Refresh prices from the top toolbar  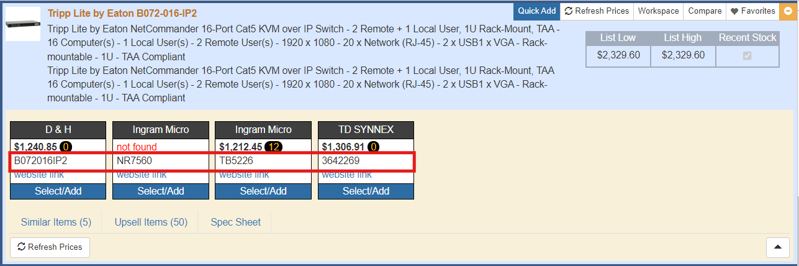click(597, 11)
